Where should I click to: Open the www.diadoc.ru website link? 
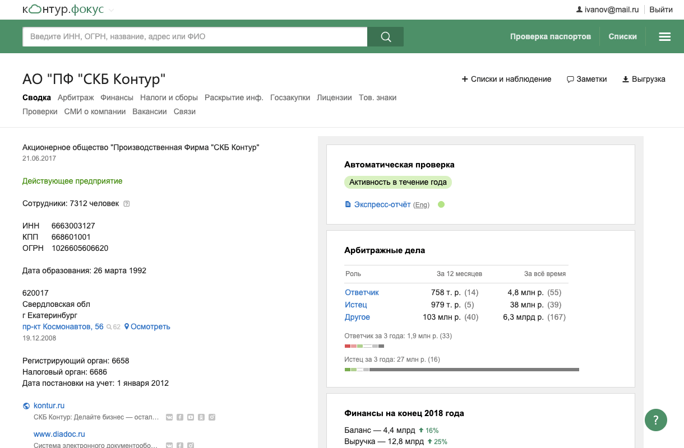point(59,434)
